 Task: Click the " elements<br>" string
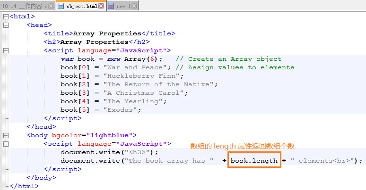[322, 161]
